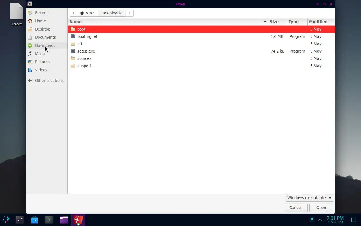Screen dimensions: 361x226
Task: Select Videos in the sidebar
Action: tap(47, 70)
